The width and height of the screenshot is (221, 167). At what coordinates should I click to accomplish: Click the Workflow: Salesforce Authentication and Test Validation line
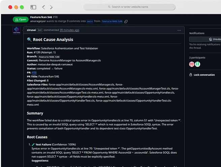click(62, 48)
